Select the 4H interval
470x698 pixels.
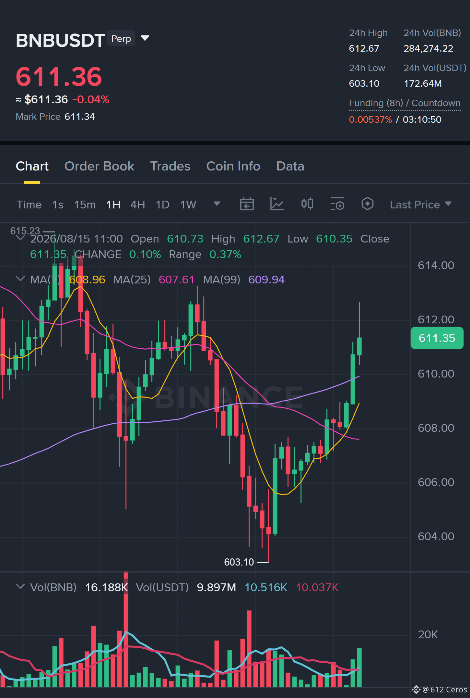click(x=138, y=205)
